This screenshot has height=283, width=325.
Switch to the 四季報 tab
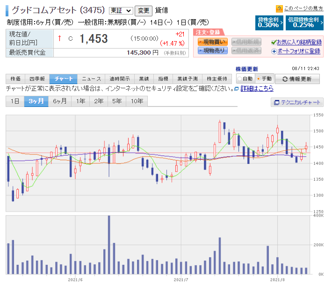37,79
